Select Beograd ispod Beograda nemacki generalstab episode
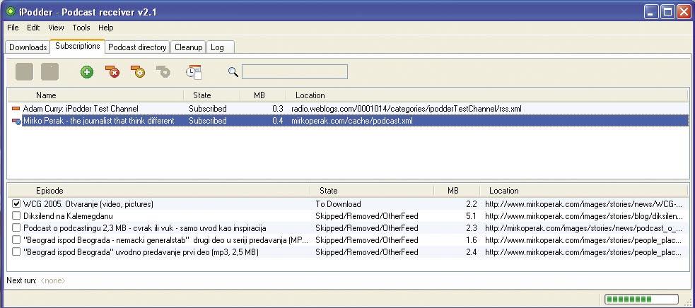Viewport: 695px width, 308px height. [165, 239]
